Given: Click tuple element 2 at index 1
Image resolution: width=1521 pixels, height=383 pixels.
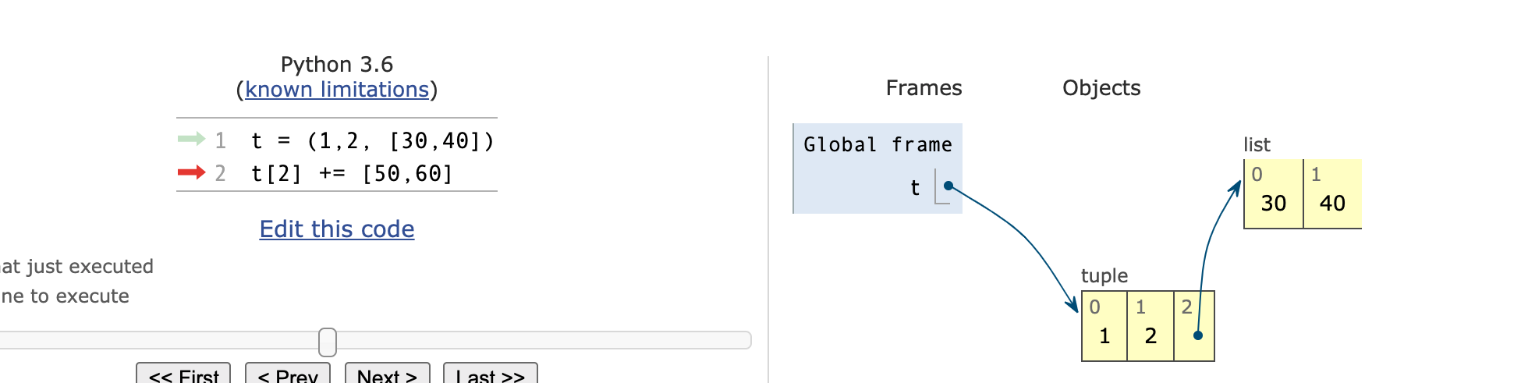Looking at the screenshot, I should [x=1150, y=327].
